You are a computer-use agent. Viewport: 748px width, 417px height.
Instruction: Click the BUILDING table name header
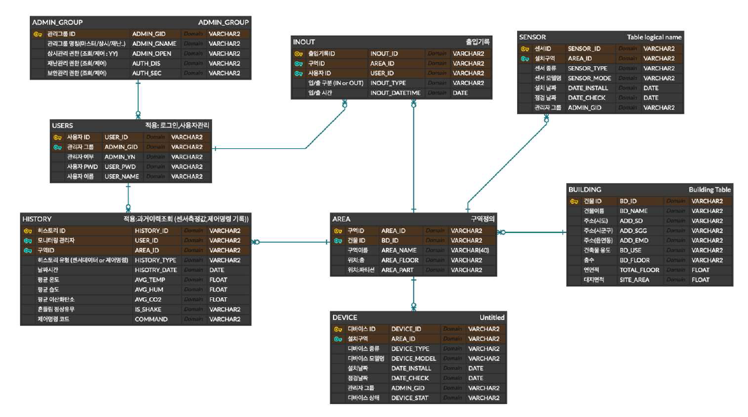pos(649,190)
